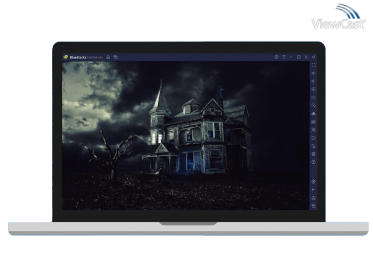The height and width of the screenshot is (257, 373).
Task: Collapse the BlueStacks sidebar with double-chevron
Action: [314, 57]
